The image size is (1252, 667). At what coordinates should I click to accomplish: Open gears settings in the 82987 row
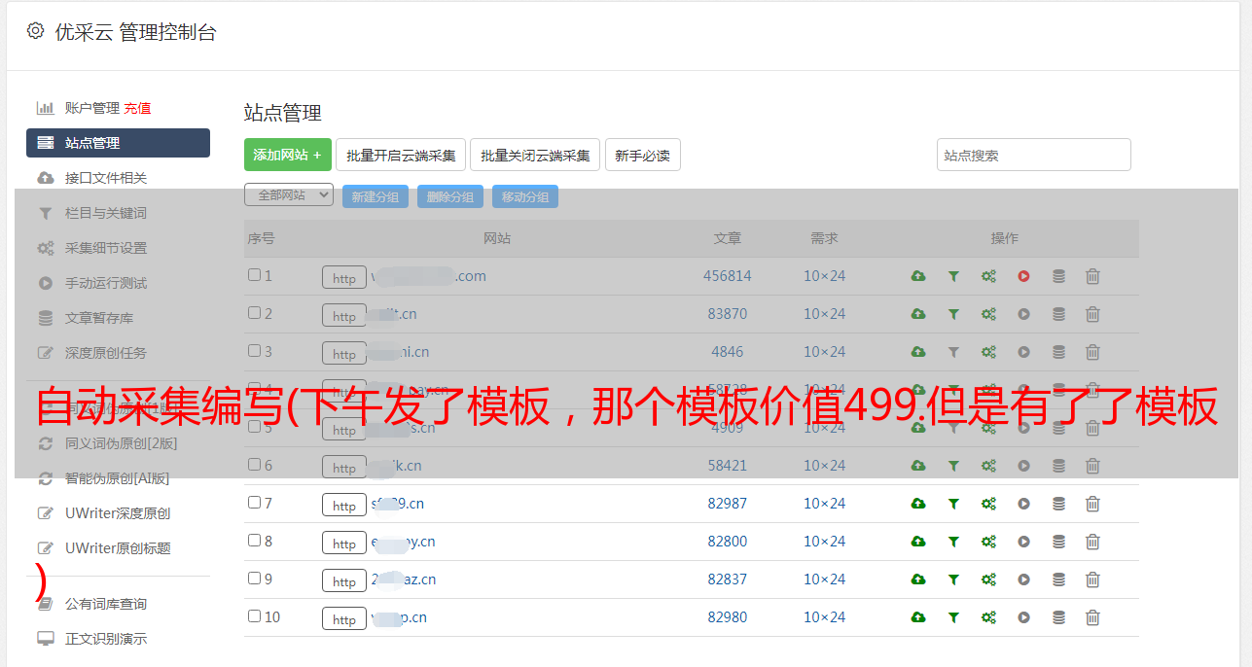pyautogui.click(x=988, y=504)
